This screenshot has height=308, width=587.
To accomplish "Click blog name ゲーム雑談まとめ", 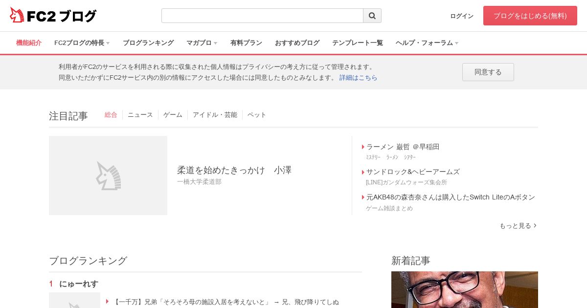I will pyautogui.click(x=389, y=208).
